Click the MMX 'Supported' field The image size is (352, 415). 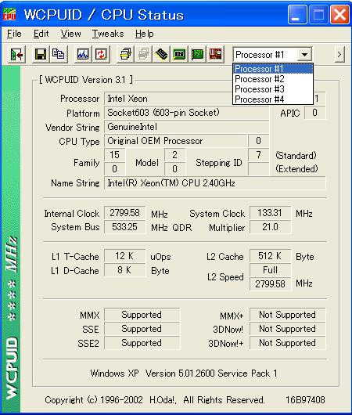click(x=142, y=315)
